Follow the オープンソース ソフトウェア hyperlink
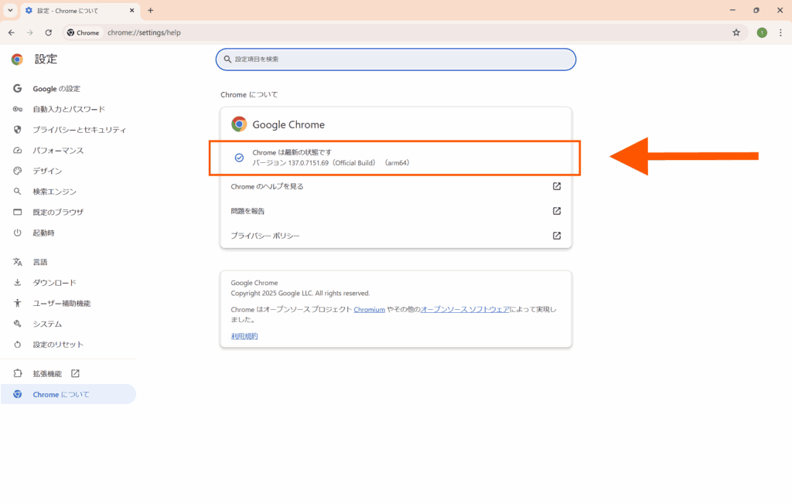Viewport: 792px width, 503px height. click(465, 309)
